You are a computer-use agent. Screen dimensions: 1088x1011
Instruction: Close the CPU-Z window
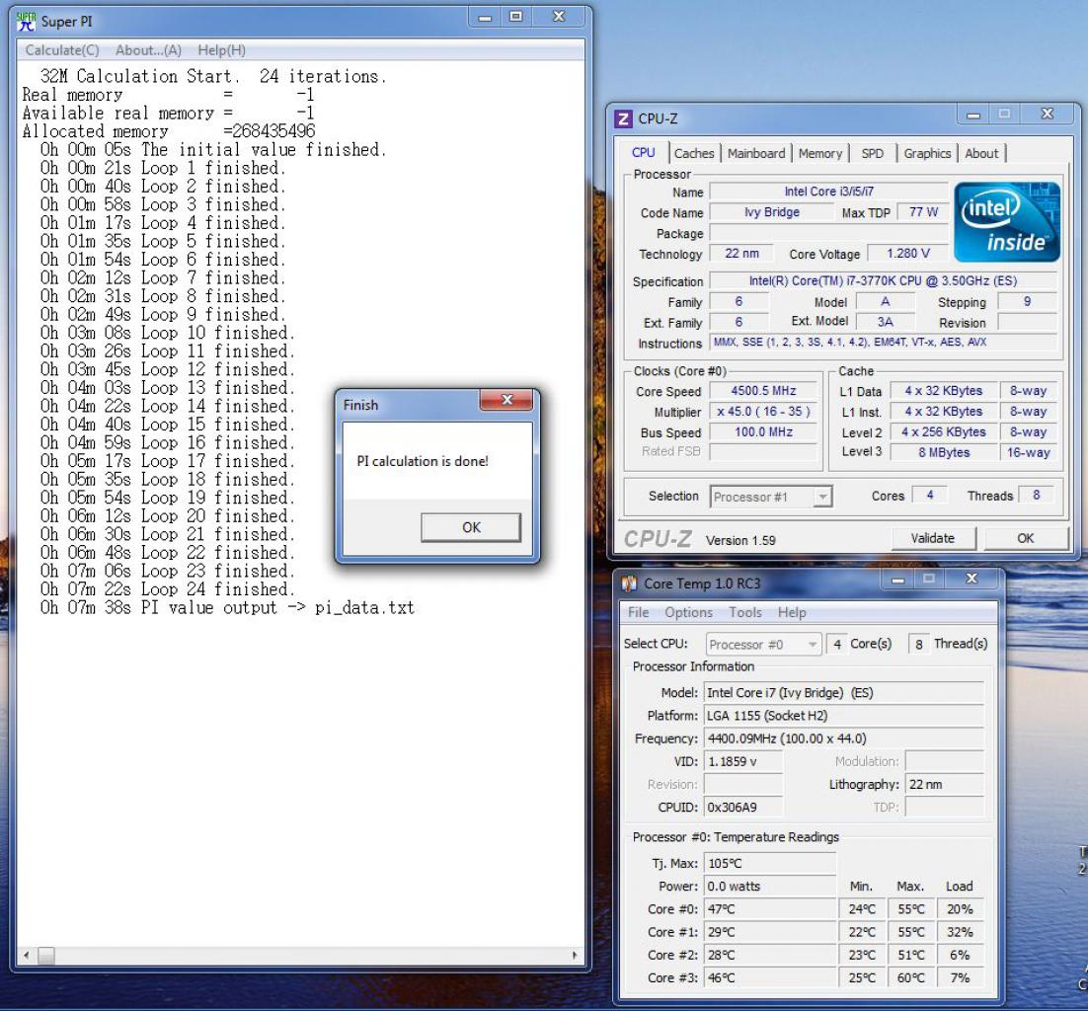pyautogui.click(x=1048, y=115)
